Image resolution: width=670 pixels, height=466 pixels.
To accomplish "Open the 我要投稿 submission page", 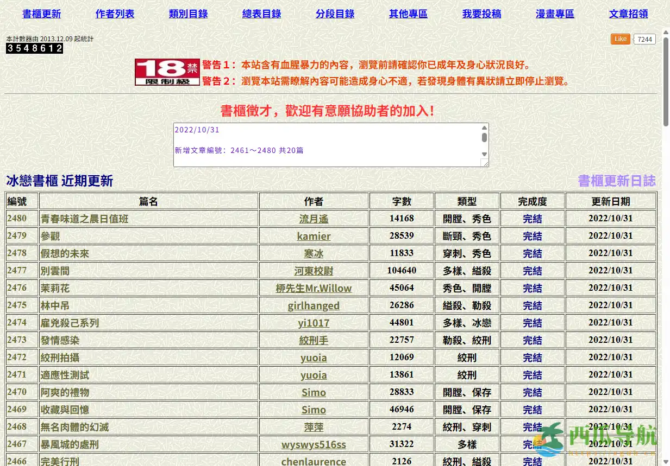I will (x=481, y=14).
